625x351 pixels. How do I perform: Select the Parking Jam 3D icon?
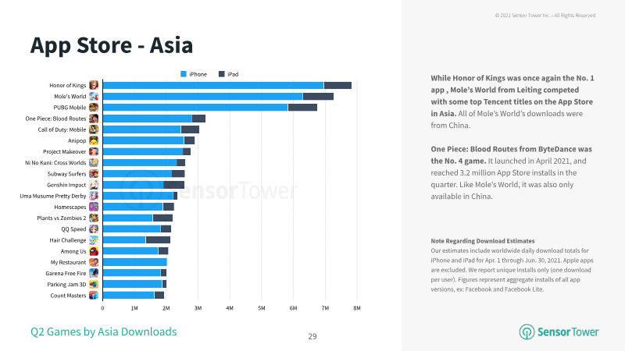(x=94, y=284)
